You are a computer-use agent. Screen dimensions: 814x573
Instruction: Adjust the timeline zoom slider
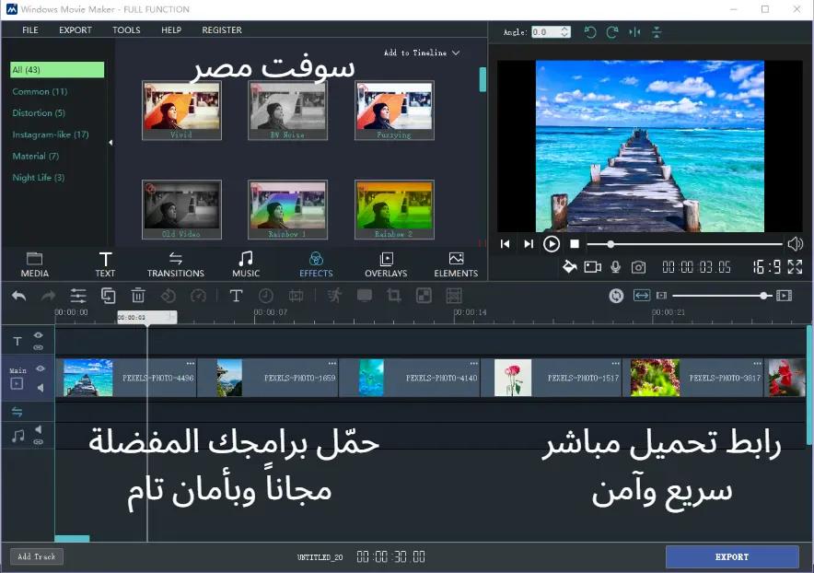721,296
